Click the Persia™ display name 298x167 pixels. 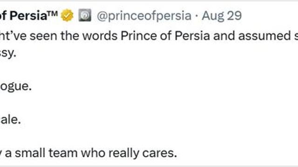[x=28, y=15]
